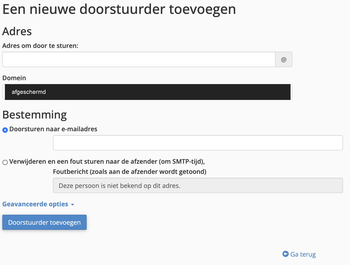
Task: Expand 'Geavanceerde opties' section
Action: pos(38,204)
